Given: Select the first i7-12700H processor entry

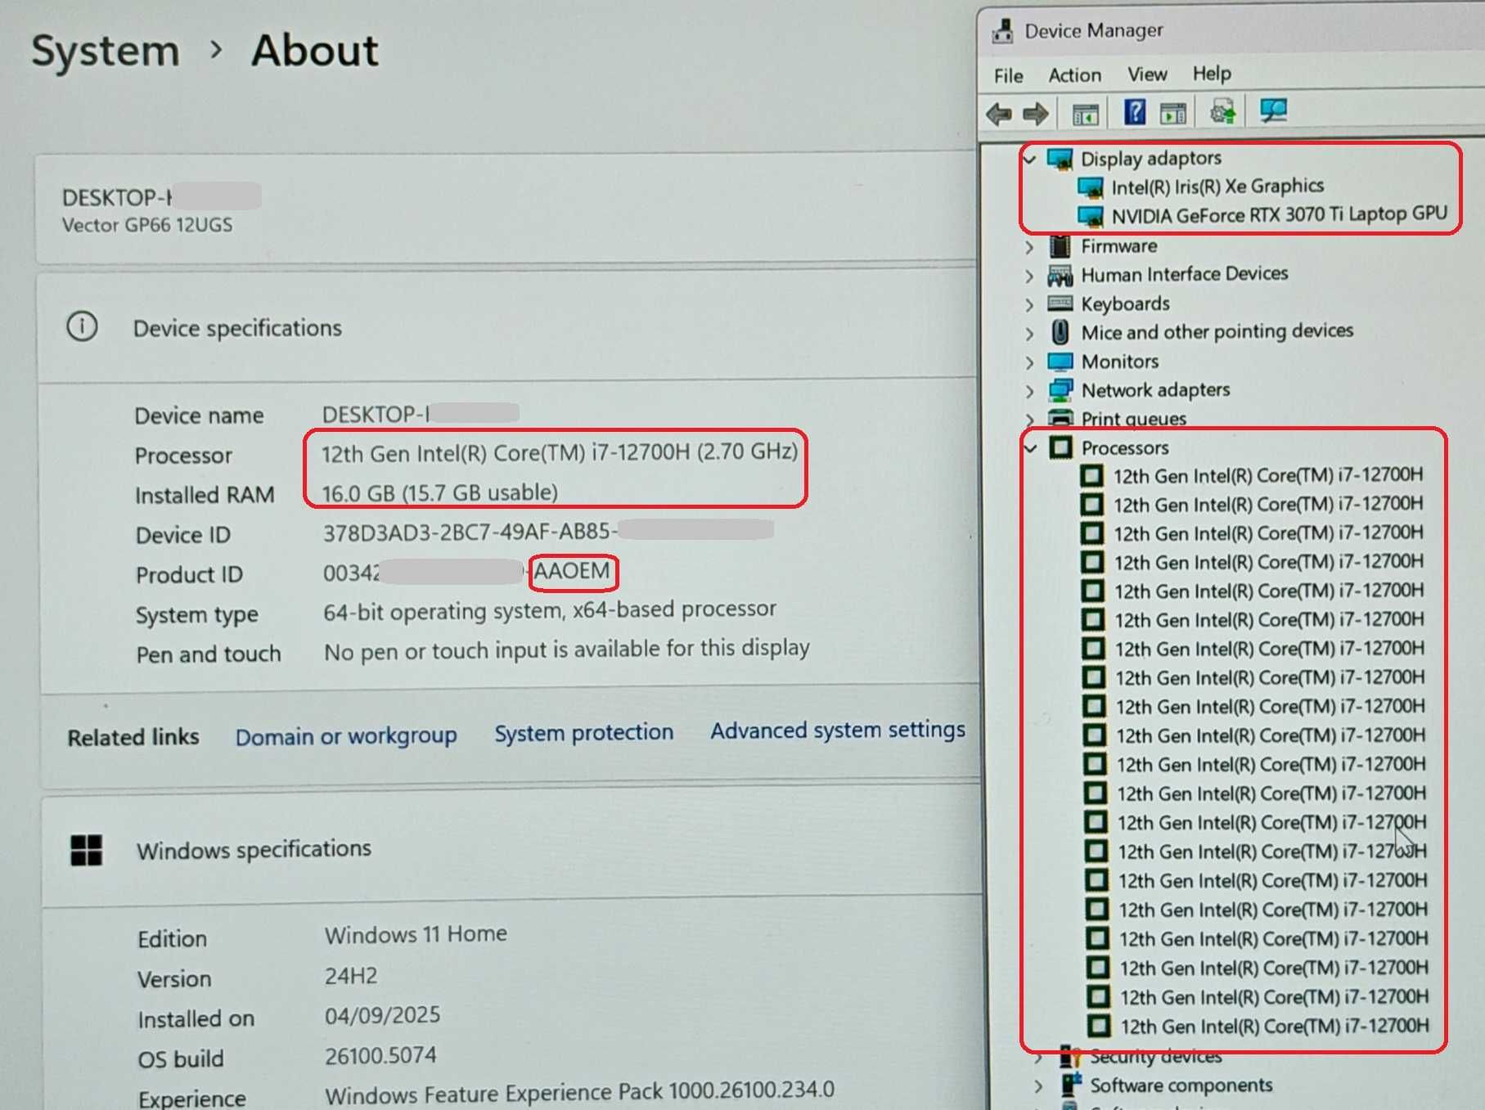Looking at the screenshot, I should click(1267, 475).
